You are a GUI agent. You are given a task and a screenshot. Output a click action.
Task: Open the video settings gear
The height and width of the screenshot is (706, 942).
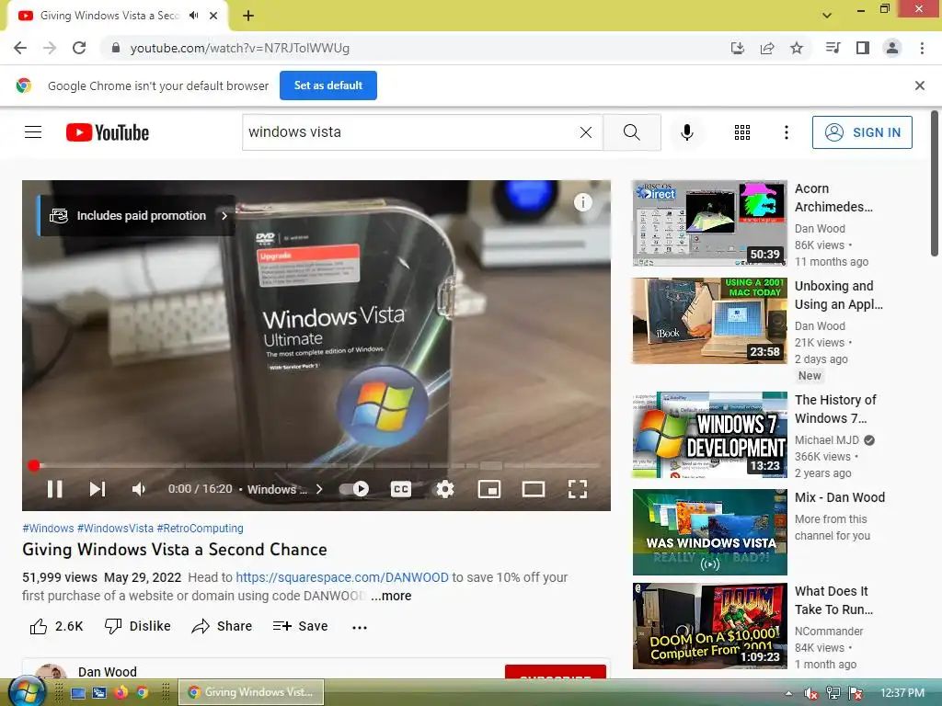pyautogui.click(x=444, y=489)
